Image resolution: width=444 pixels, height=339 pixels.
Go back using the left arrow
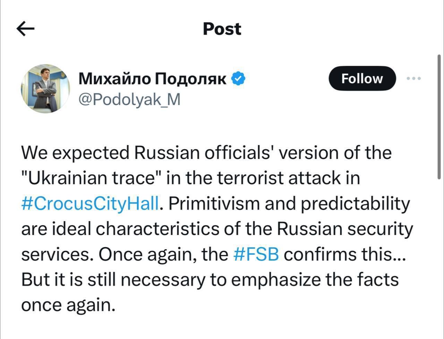[25, 29]
